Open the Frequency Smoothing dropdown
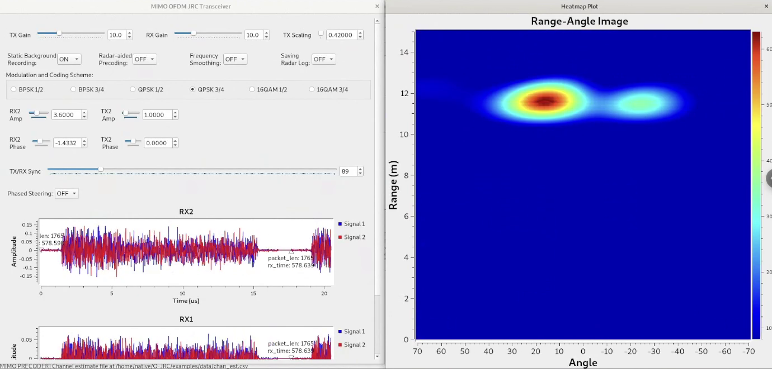Viewport: 772px width, 369px height. 235,59
